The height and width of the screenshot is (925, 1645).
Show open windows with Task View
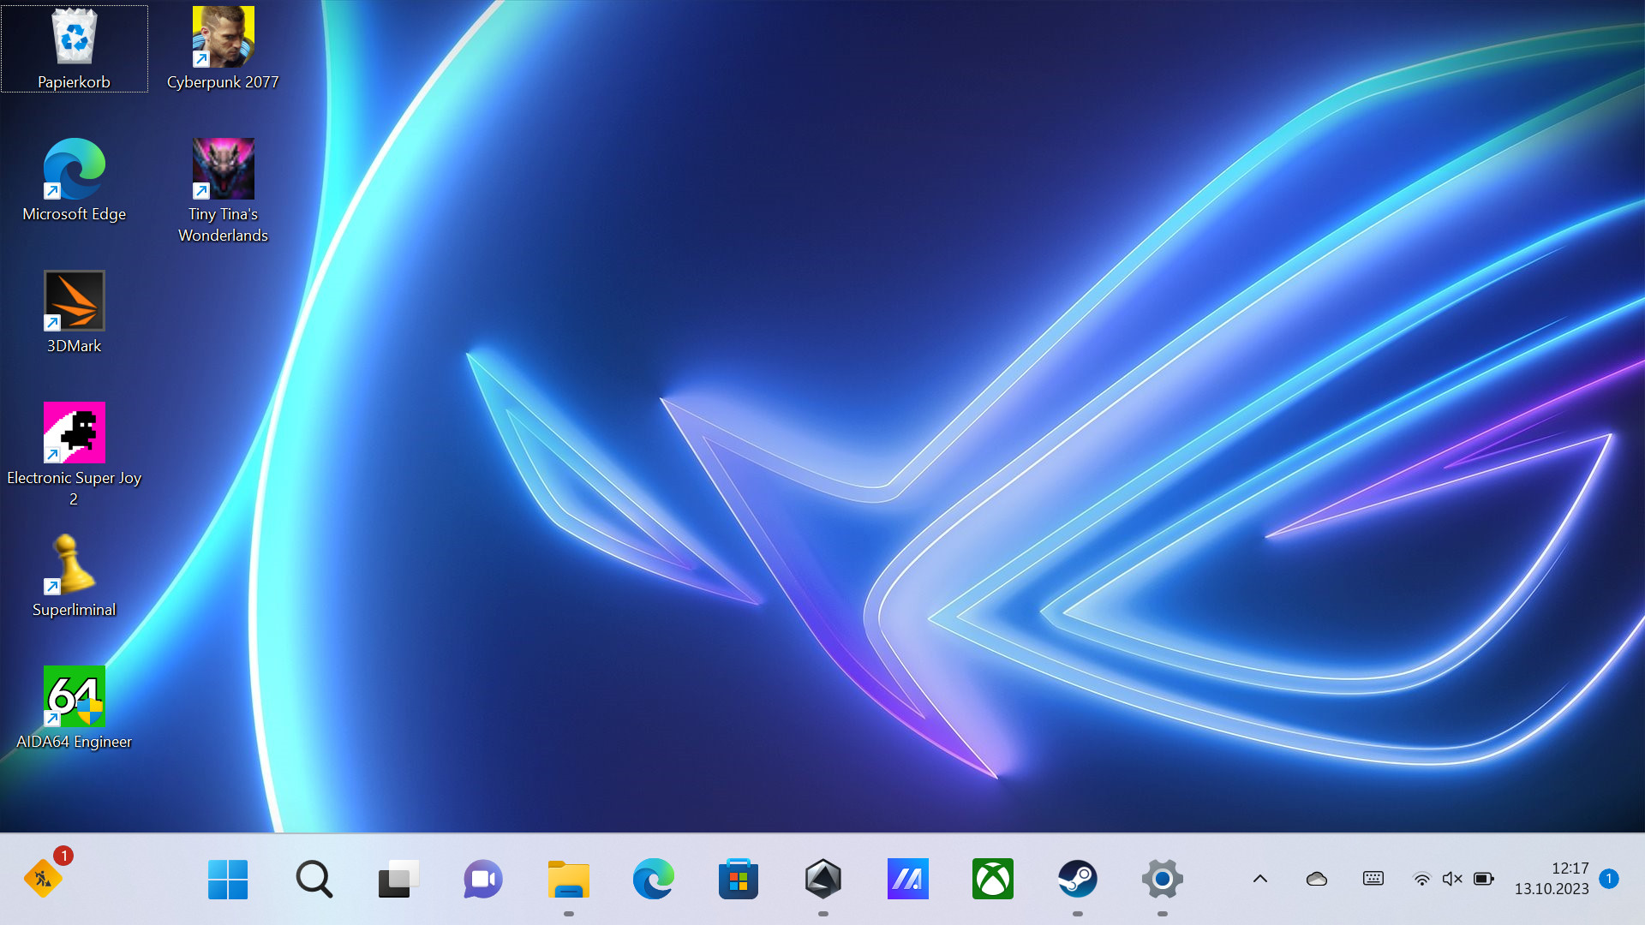click(398, 879)
